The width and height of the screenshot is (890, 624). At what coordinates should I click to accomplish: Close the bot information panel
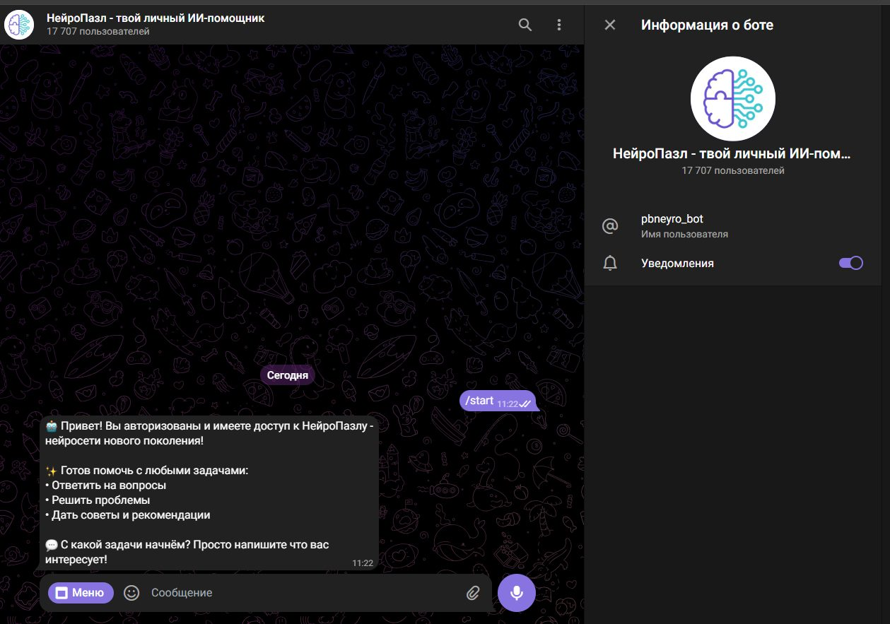[610, 25]
